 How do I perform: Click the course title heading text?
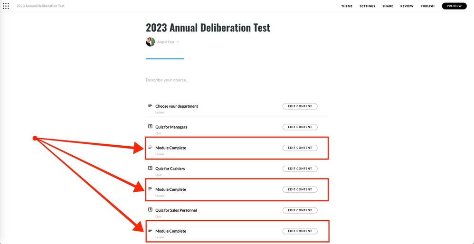click(208, 28)
